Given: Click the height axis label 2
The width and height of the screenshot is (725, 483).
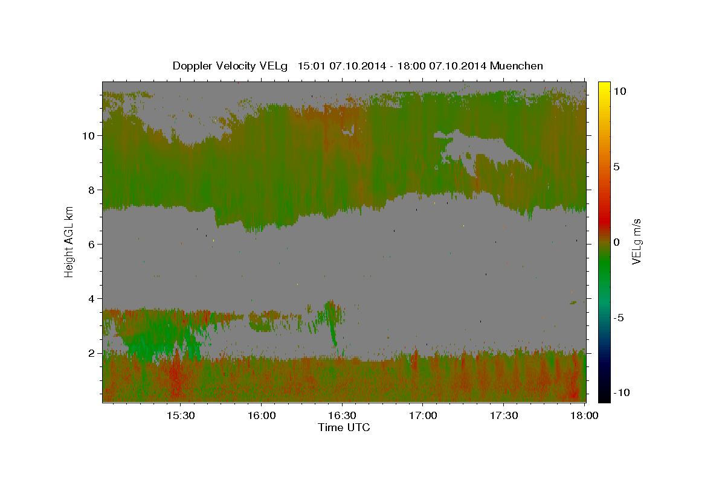Looking at the screenshot, I should [x=91, y=353].
